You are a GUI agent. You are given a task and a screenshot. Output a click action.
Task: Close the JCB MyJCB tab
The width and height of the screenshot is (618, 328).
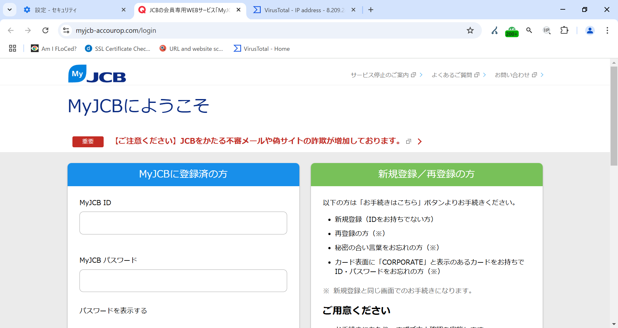coord(239,10)
